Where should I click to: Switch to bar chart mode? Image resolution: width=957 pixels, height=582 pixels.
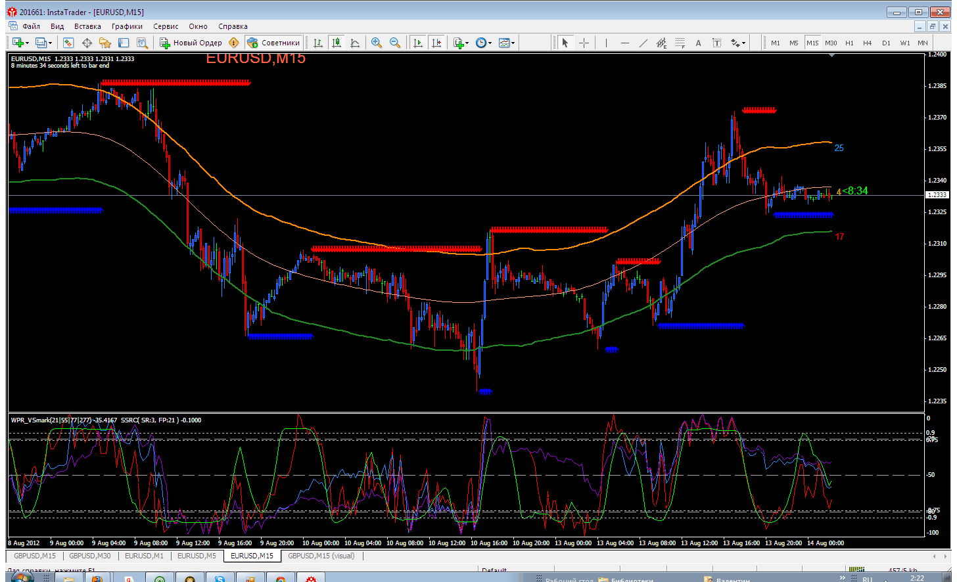(x=318, y=43)
